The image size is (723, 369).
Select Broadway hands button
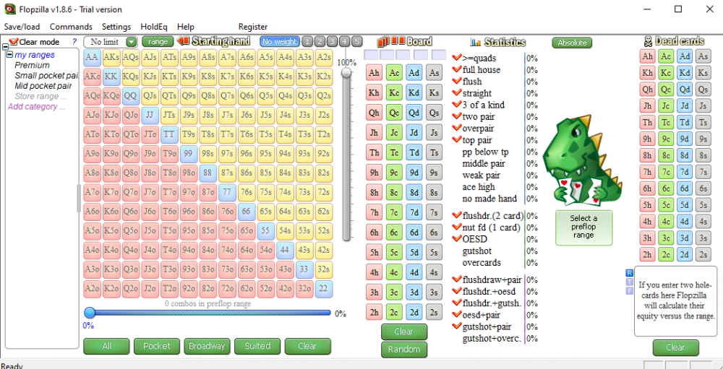click(x=207, y=346)
